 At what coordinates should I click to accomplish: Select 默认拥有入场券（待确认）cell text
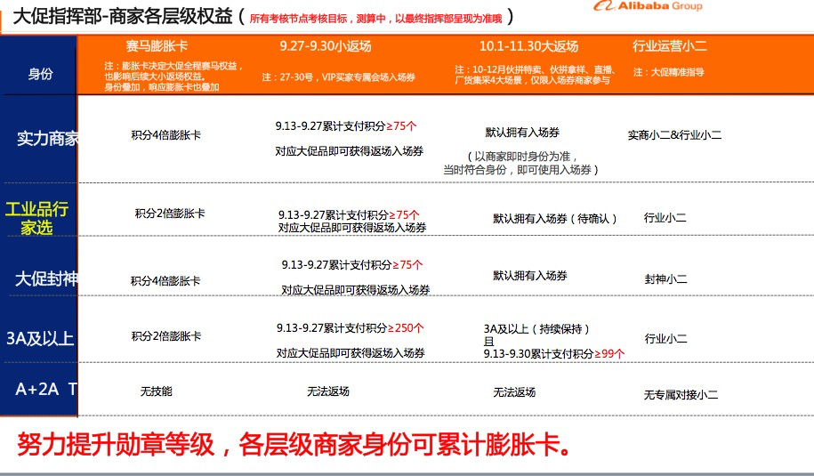(554, 218)
